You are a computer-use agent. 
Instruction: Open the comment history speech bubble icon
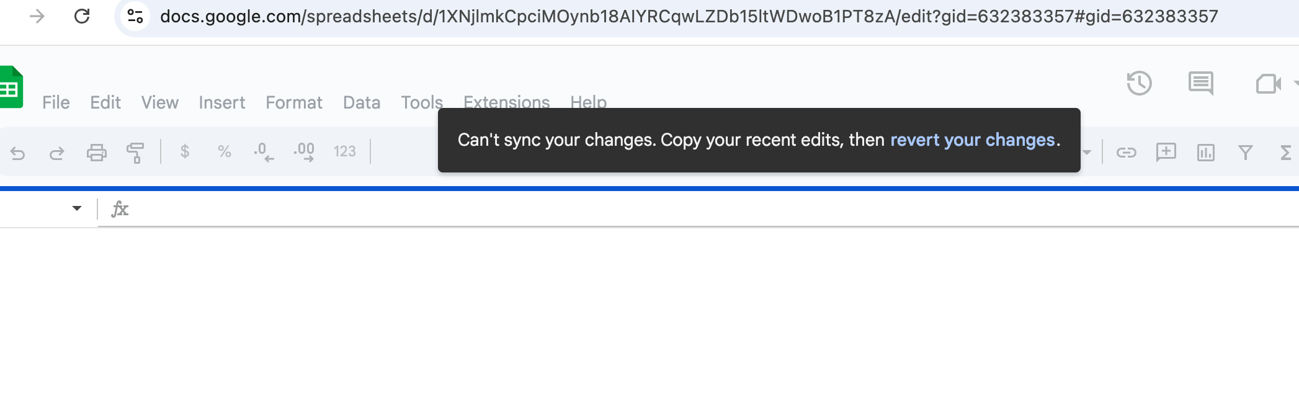1200,84
